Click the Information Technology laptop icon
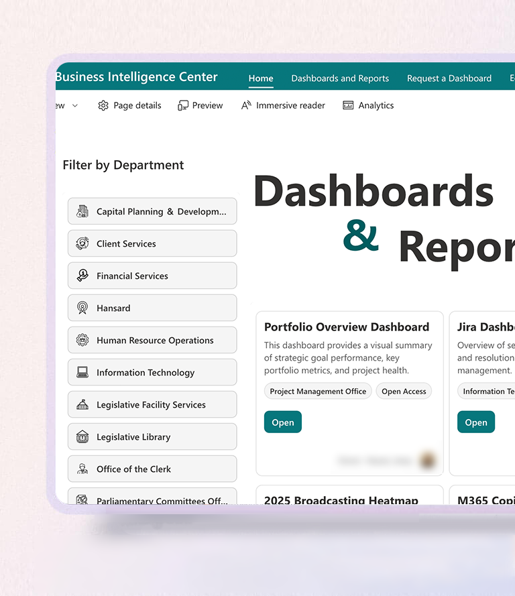Viewport: 515px width, 596px height. (x=82, y=372)
